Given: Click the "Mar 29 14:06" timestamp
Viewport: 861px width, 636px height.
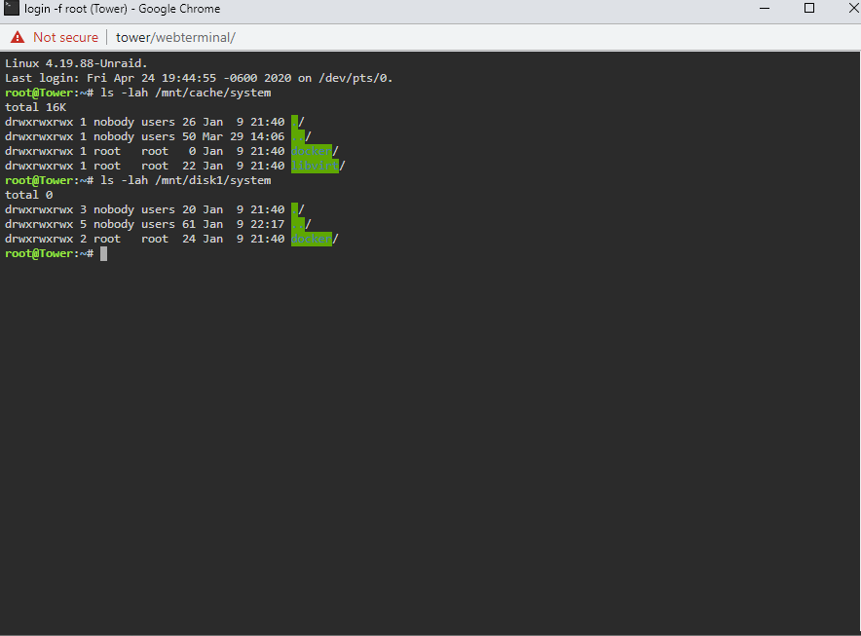Looking at the screenshot, I should [x=243, y=136].
